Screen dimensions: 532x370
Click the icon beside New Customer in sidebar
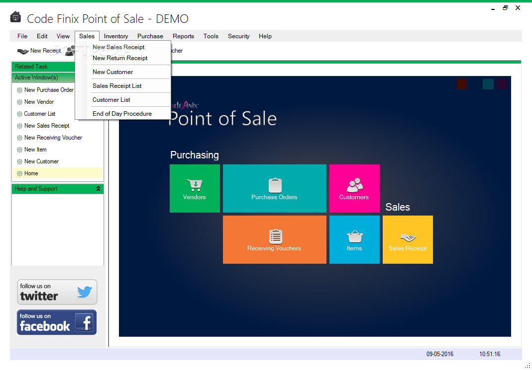pyautogui.click(x=20, y=161)
